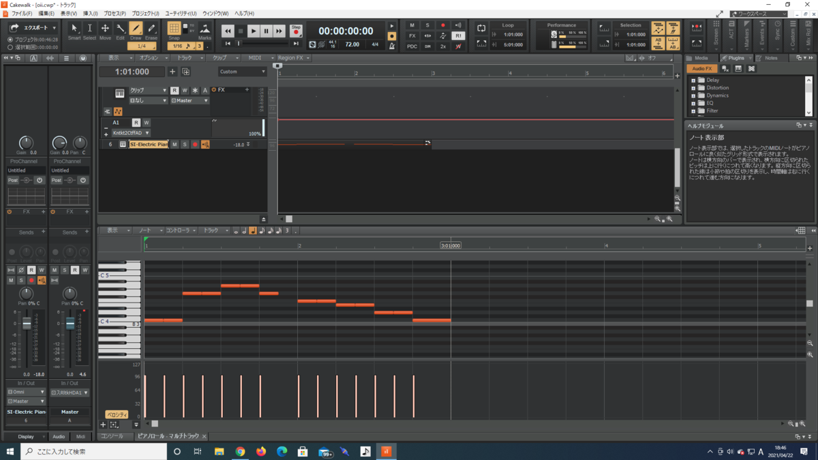818x460 pixels.
Task: Adjust the Master channel volume fader
Action: tap(70, 324)
